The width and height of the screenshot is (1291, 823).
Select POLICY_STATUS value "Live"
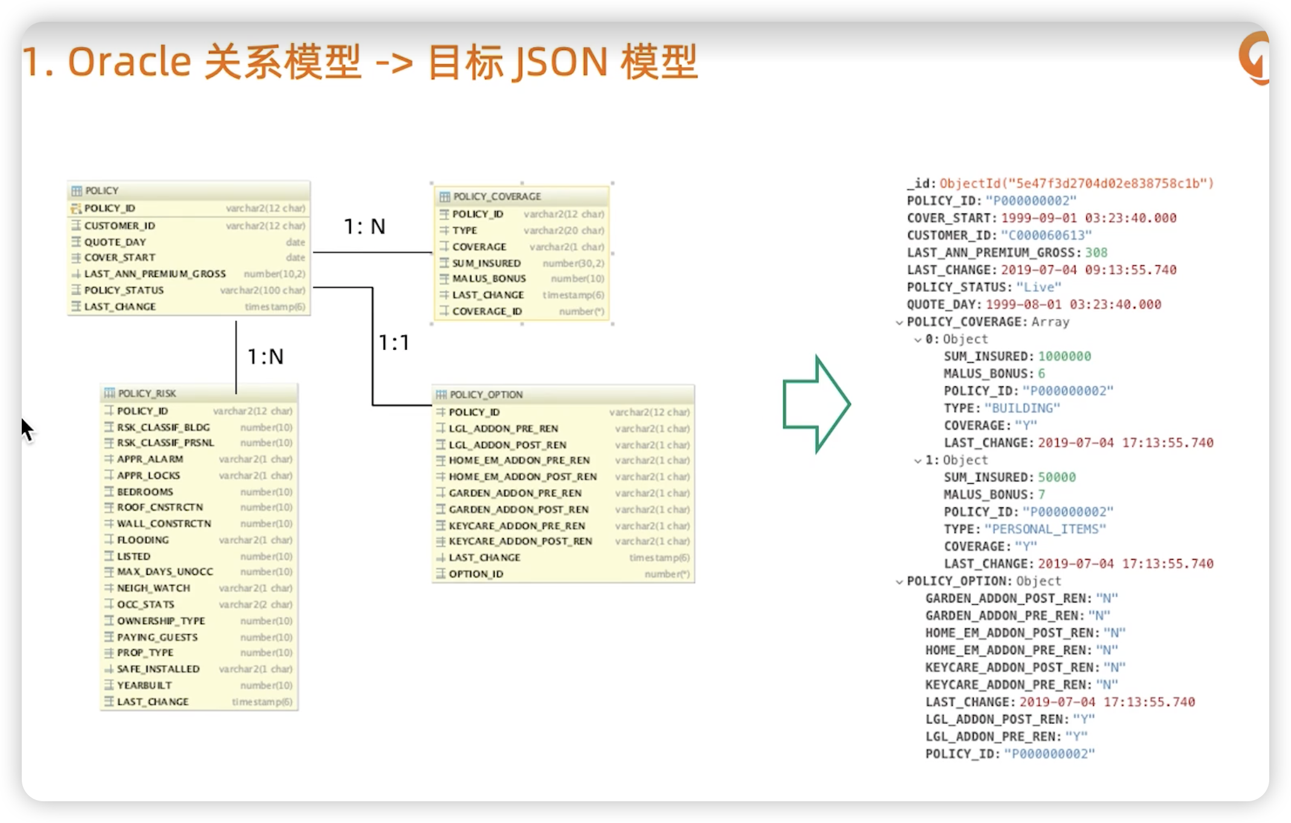(x=1038, y=288)
